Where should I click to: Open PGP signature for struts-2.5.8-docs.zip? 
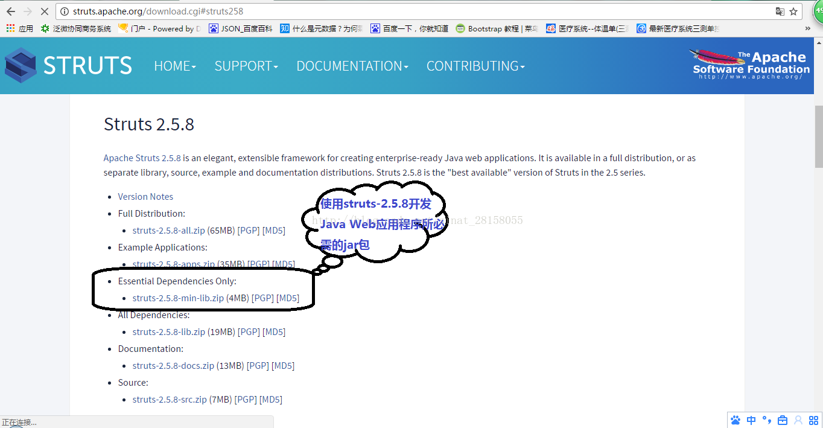point(258,366)
